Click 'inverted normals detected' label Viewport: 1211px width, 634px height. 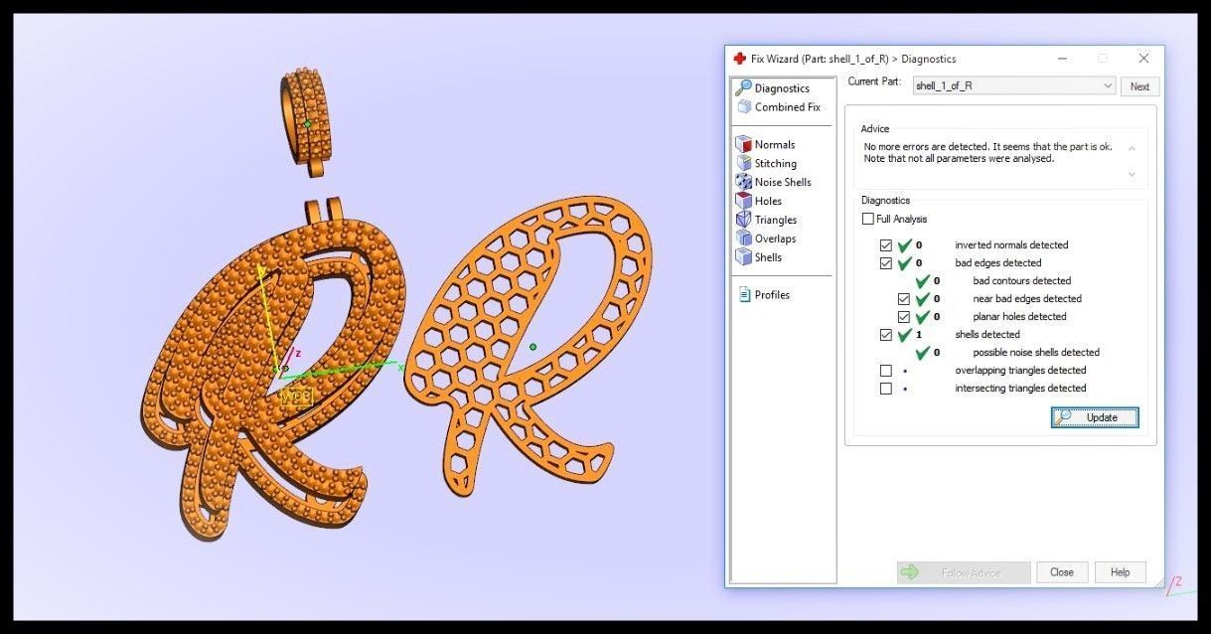point(1011,245)
